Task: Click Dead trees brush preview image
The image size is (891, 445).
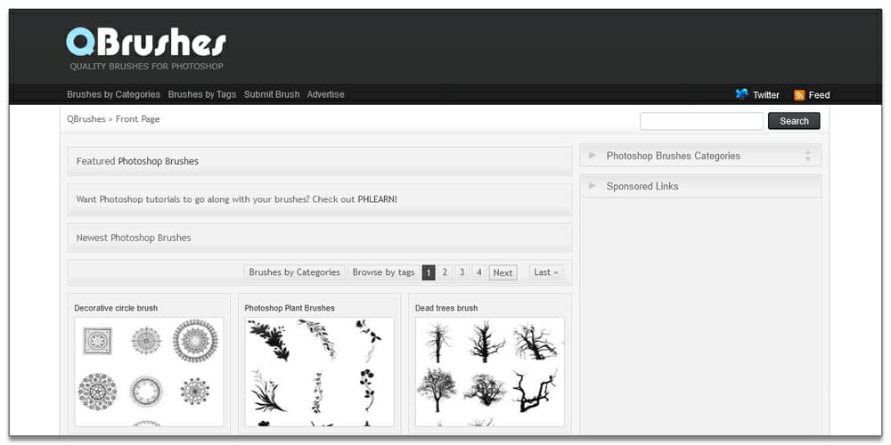Action: [x=490, y=372]
